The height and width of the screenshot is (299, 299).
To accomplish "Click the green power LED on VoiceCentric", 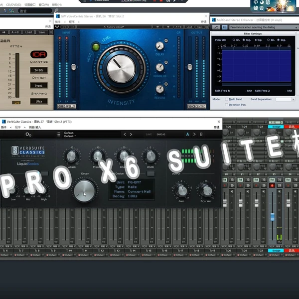I will pyautogui.click(x=96, y=47).
